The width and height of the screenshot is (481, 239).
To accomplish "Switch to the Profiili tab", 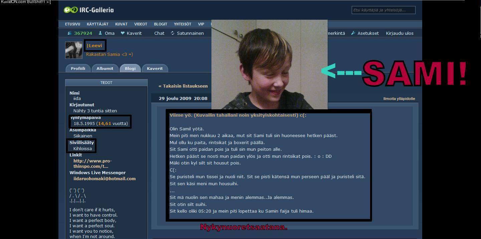I will (x=78, y=68).
